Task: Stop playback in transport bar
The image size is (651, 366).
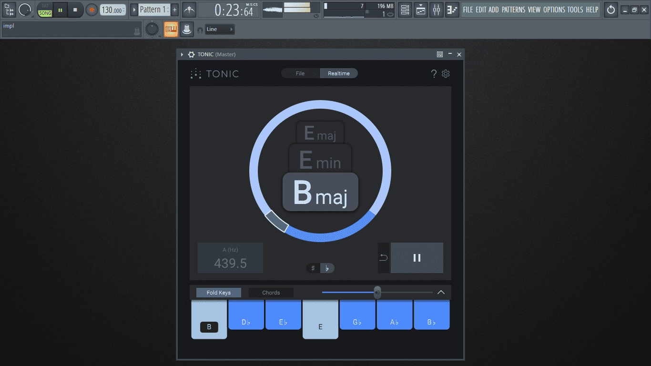Action: point(75,10)
